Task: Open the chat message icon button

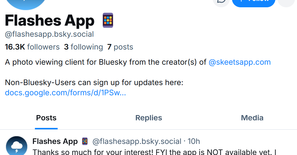Action: click(x=221, y=1)
